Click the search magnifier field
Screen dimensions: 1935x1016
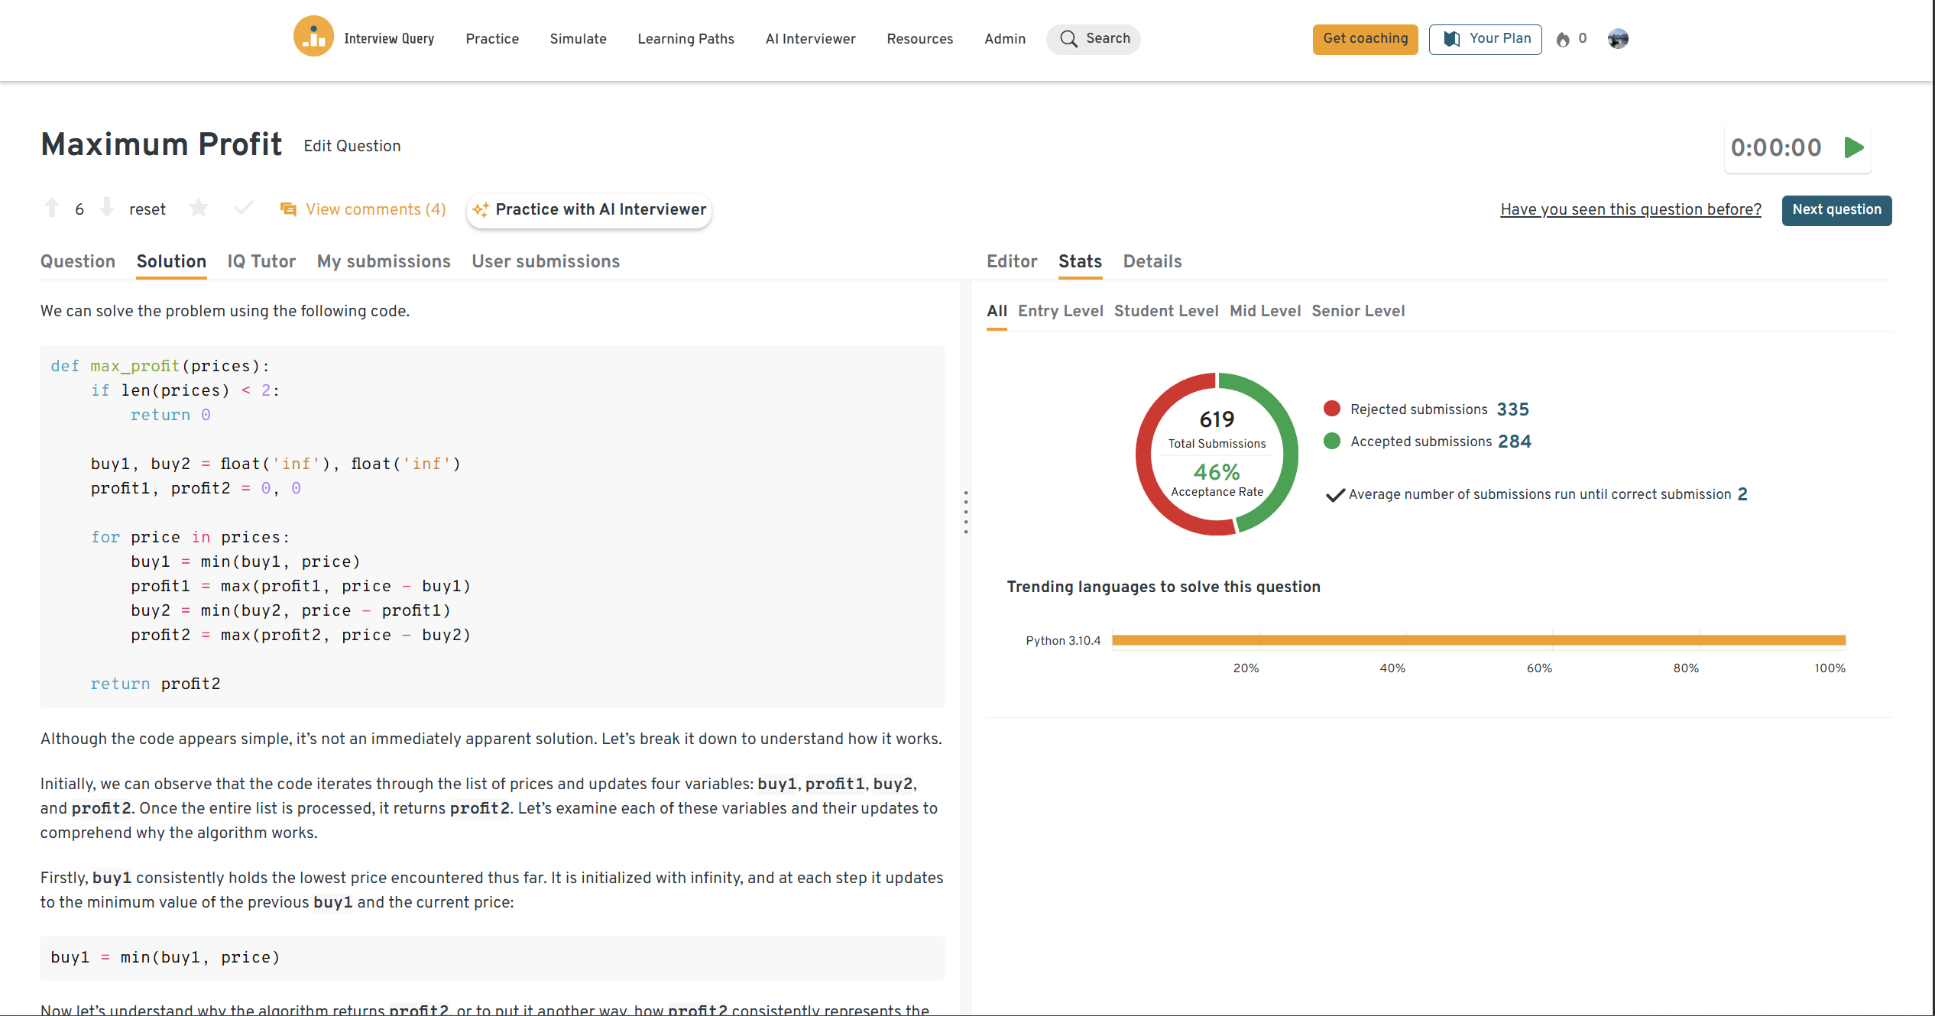(1093, 39)
